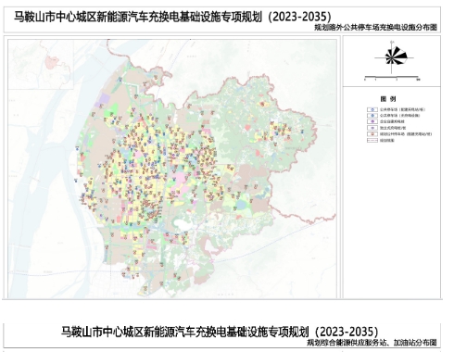This screenshot has width=454, height=352.
Task: Click the red planned parking legend symbol
Action: (372, 134)
